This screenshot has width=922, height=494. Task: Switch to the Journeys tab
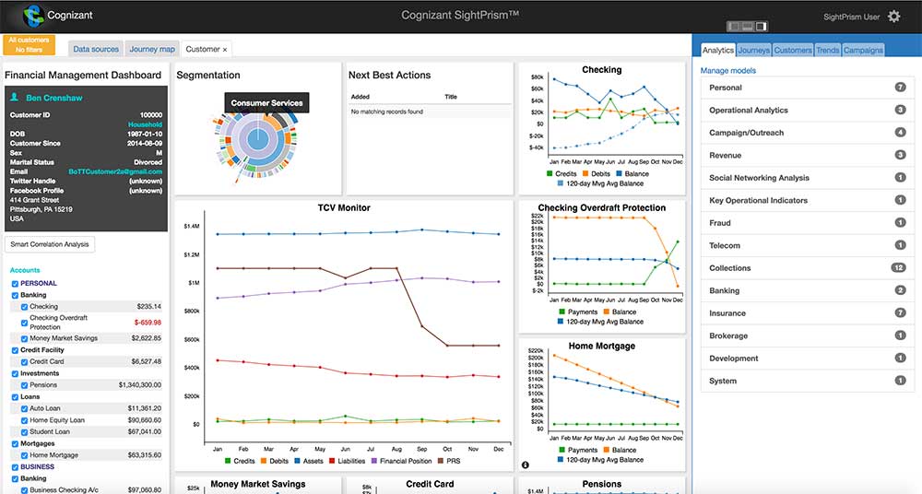pos(754,50)
